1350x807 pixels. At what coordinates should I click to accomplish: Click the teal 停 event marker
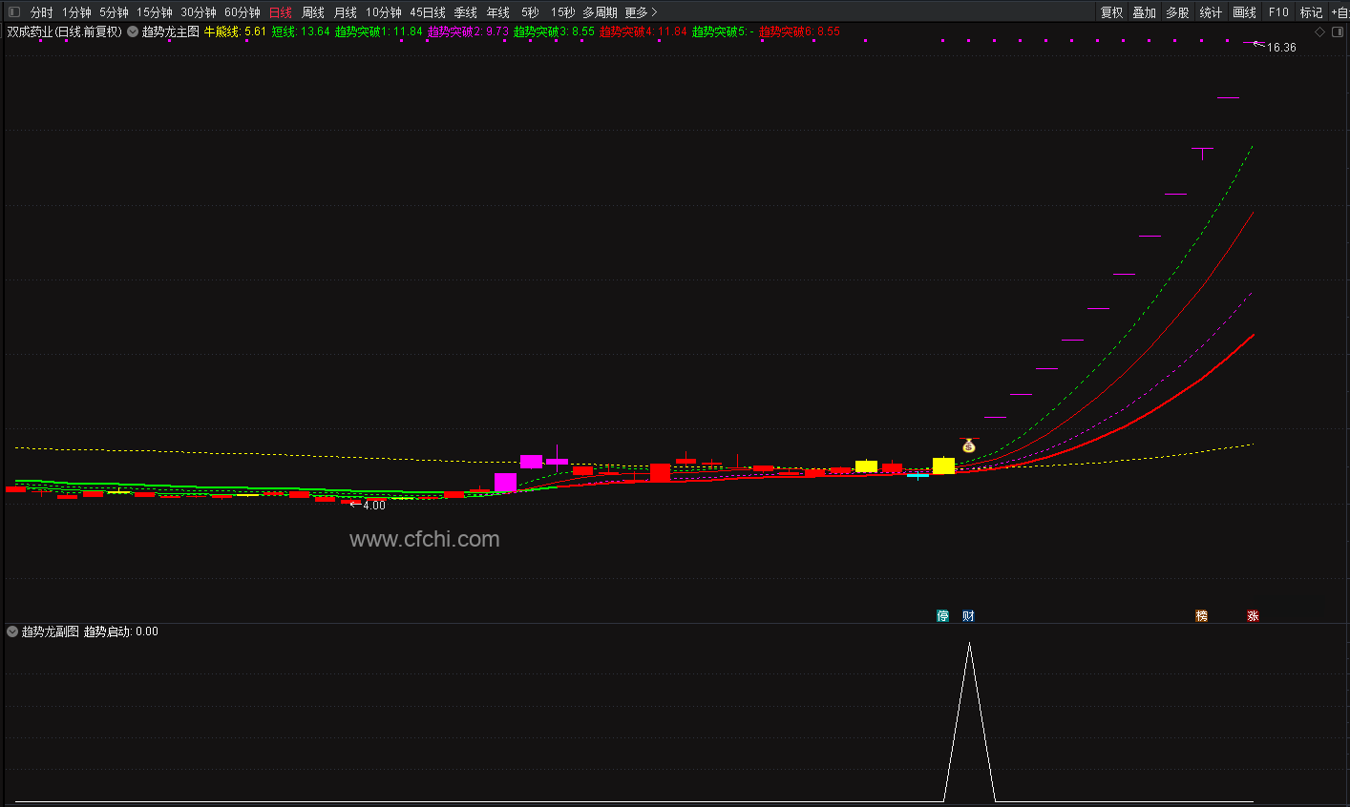(943, 616)
